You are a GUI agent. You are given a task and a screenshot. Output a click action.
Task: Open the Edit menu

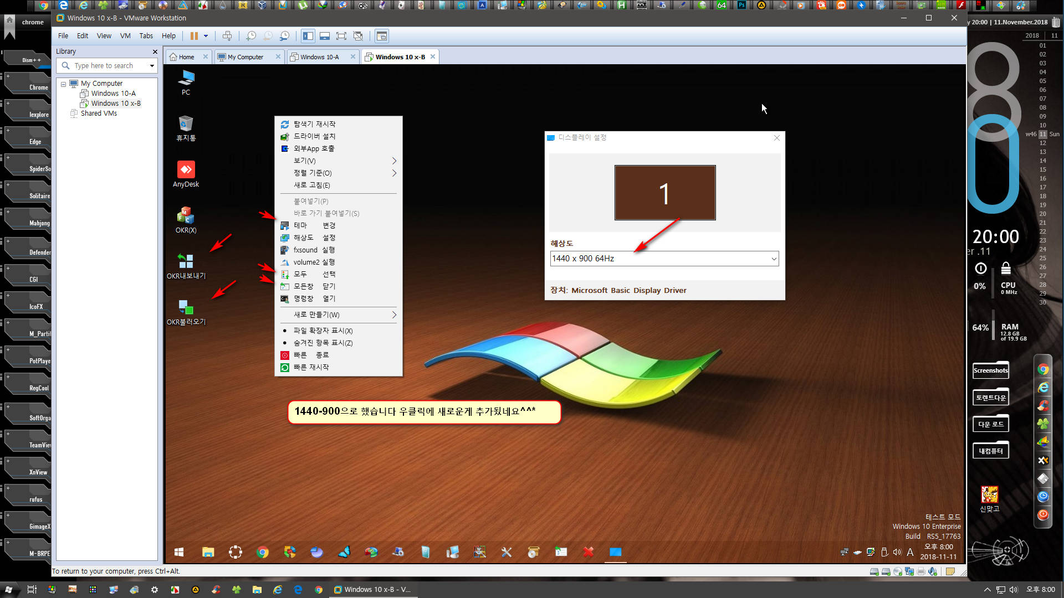tap(83, 36)
